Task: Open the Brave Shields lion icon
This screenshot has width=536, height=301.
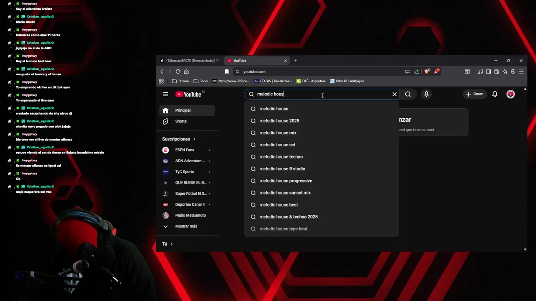Action: click(x=427, y=71)
